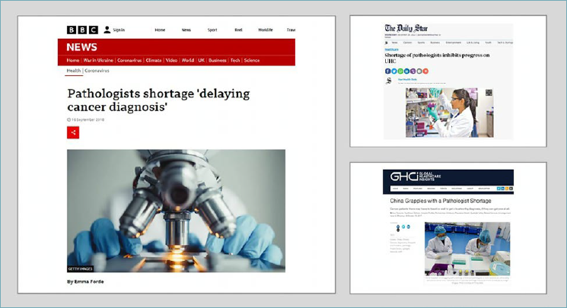The height and width of the screenshot is (308, 567).
Task: Open the grey Coronavirus sub-section link beside Health
Action: 97,71
